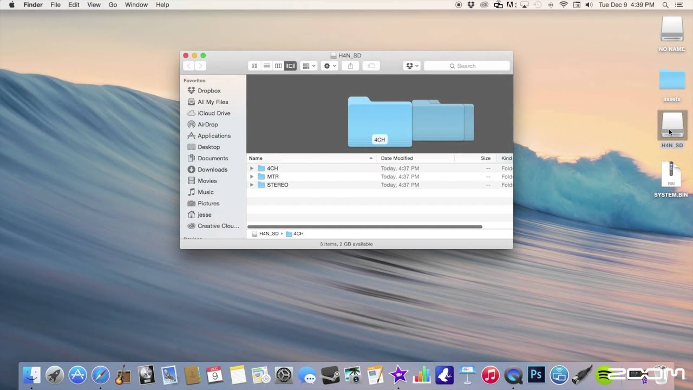Click the Wi-Fi menu bar icon
Viewport: 693px width, 390px height.
[564, 5]
